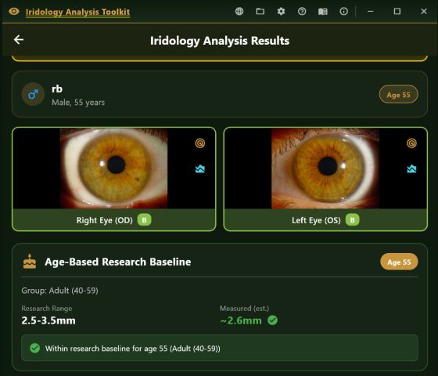The image size is (438, 376).
Task: Click the eye logo in title bar
Action: point(14,12)
